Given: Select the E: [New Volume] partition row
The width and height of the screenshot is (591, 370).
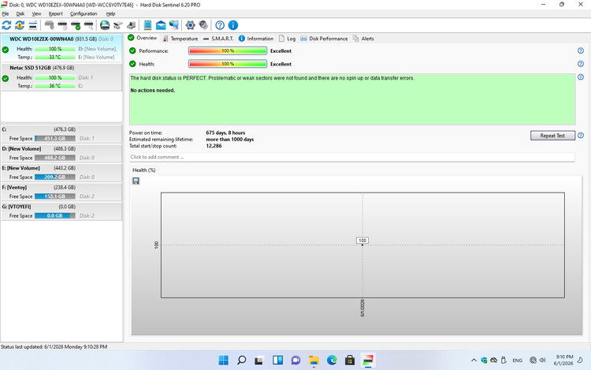Looking at the screenshot, I should pos(61,172).
